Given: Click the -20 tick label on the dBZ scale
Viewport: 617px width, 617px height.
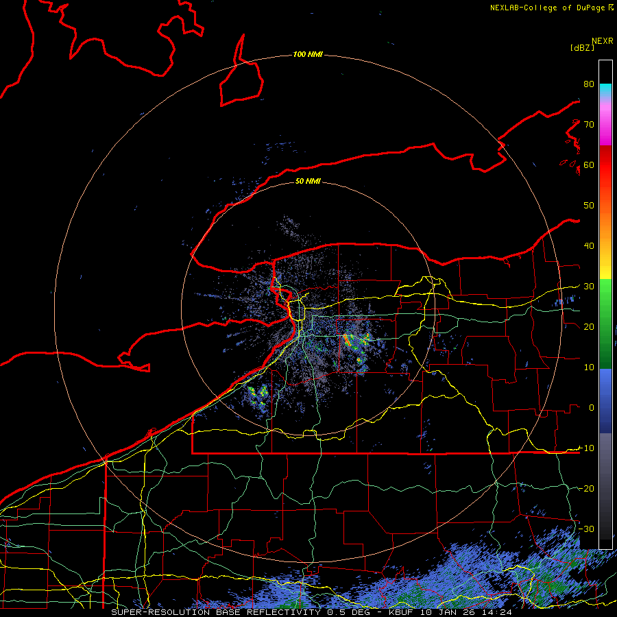Looking at the screenshot, I should (586, 488).
